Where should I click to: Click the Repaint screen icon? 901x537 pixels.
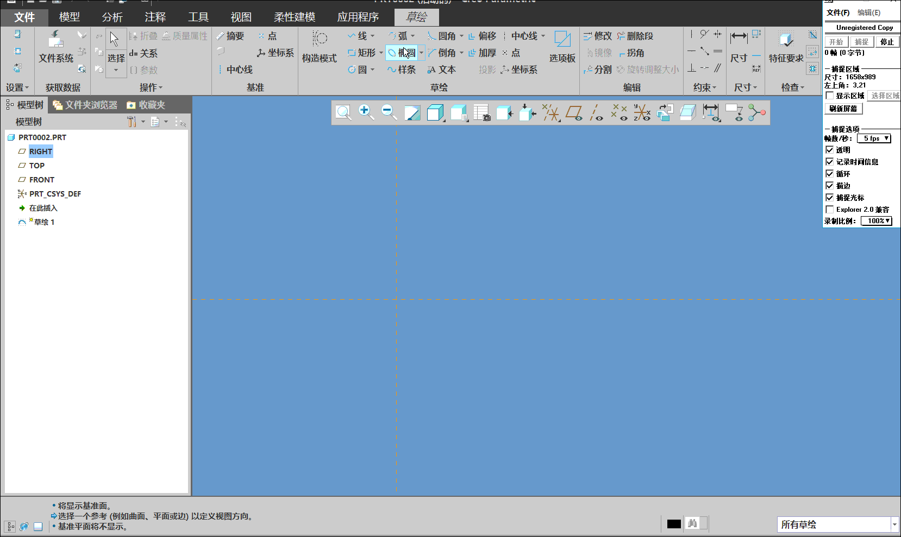[412, 112]
